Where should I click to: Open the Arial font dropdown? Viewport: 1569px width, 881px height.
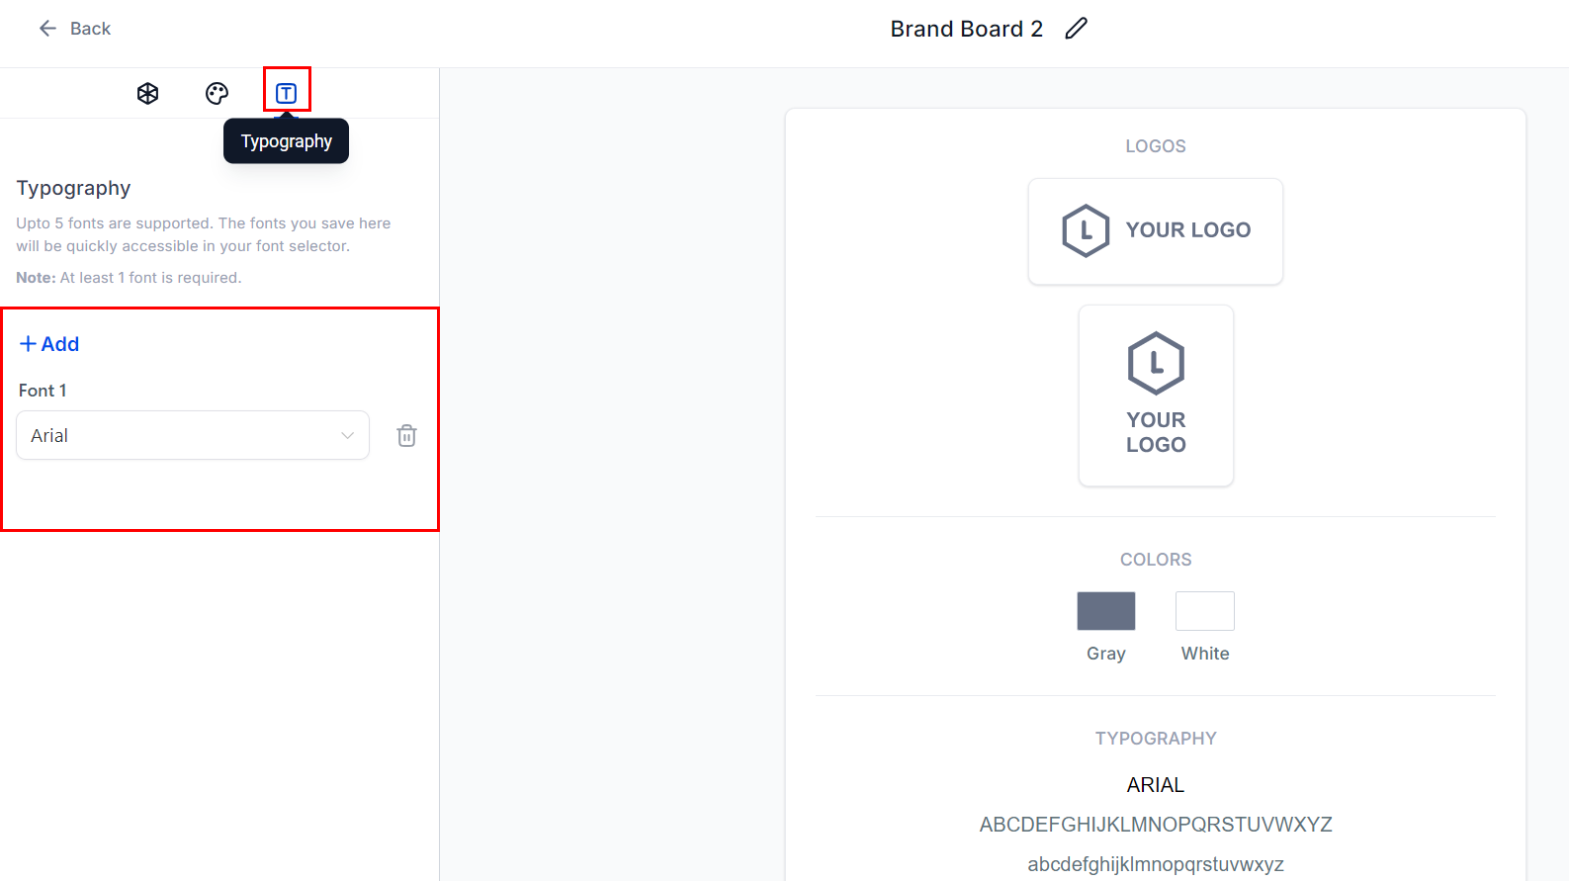(x=192, y=435)
